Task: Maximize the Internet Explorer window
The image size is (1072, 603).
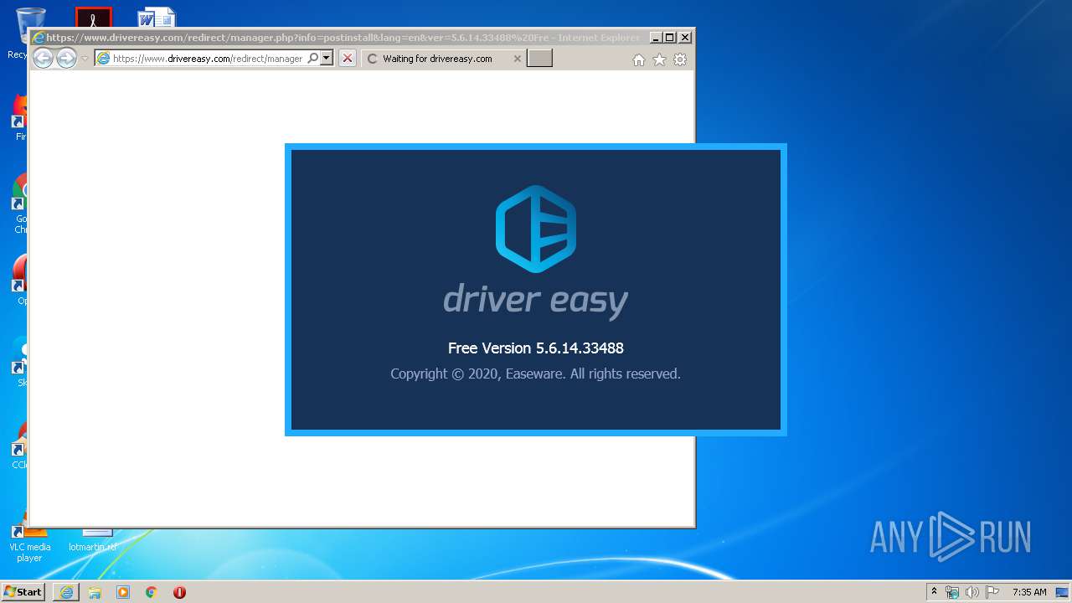Action: [670, 38]
